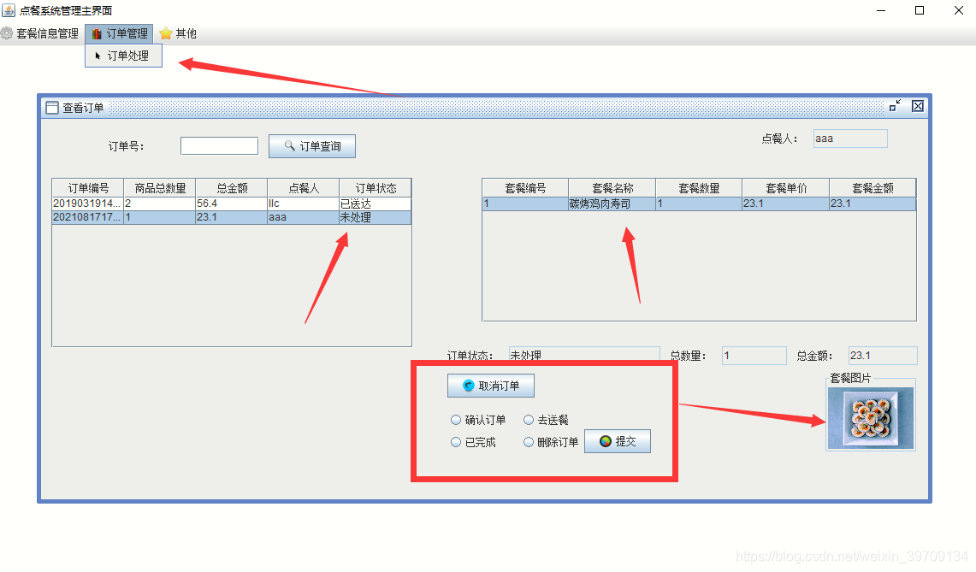Click the 订单号 input field

point(219,146)
